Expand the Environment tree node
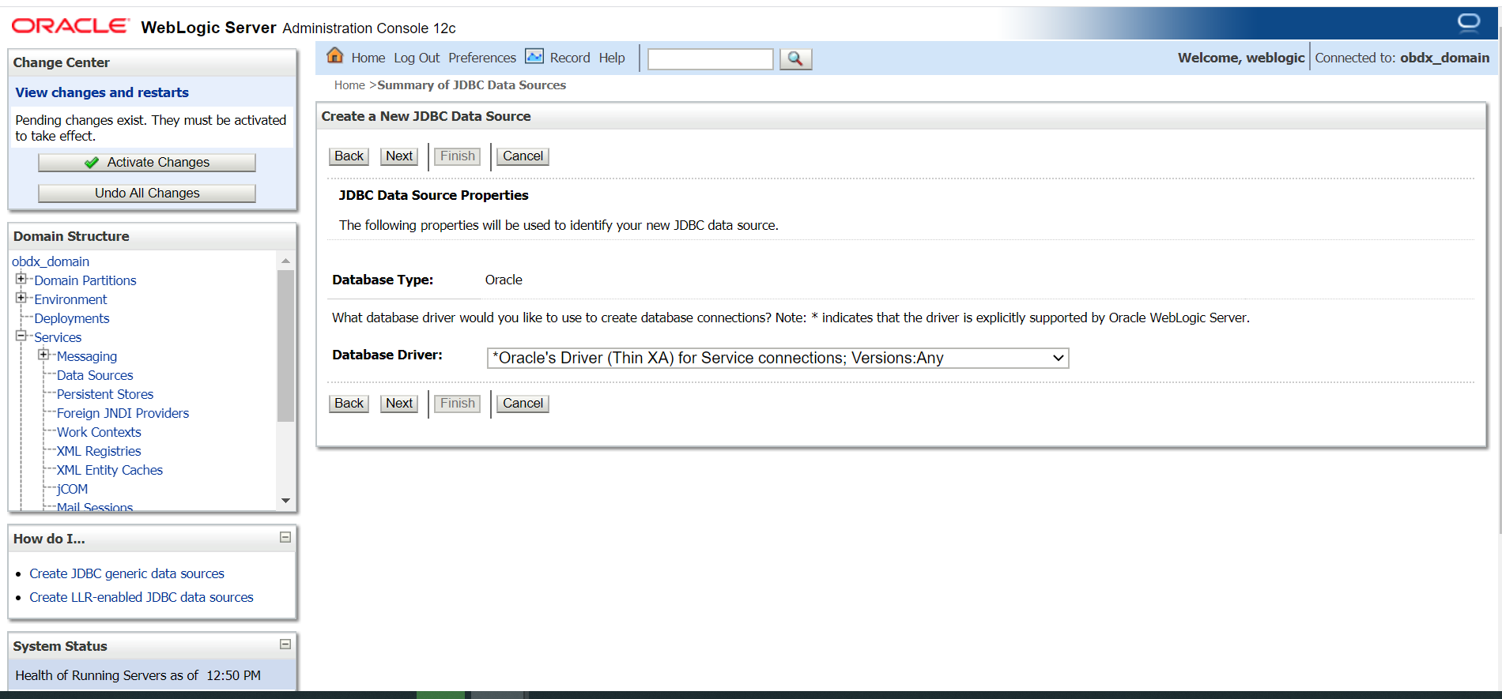1502x699 pixels. point(21,298)
